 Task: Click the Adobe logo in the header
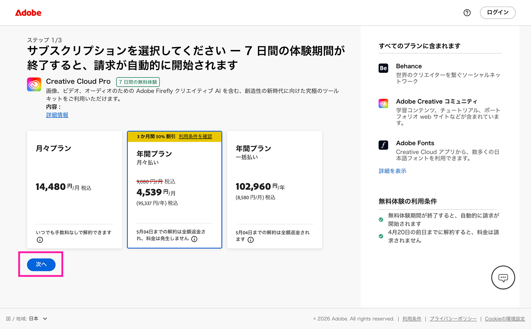(x=28, y=13)
